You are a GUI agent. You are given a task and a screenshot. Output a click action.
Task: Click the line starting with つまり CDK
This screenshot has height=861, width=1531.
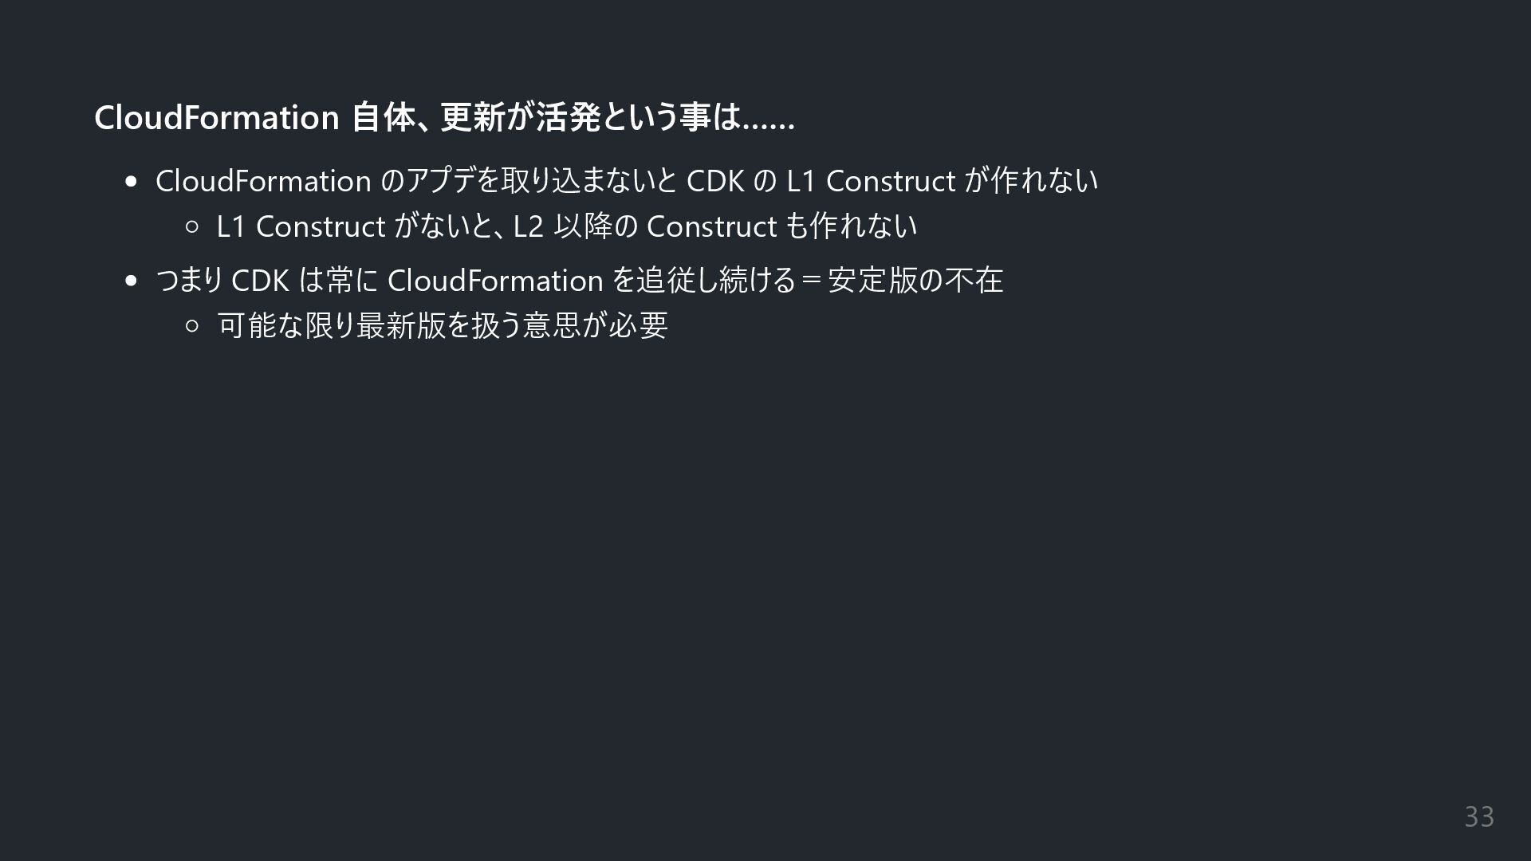click(x=579, y=280)
